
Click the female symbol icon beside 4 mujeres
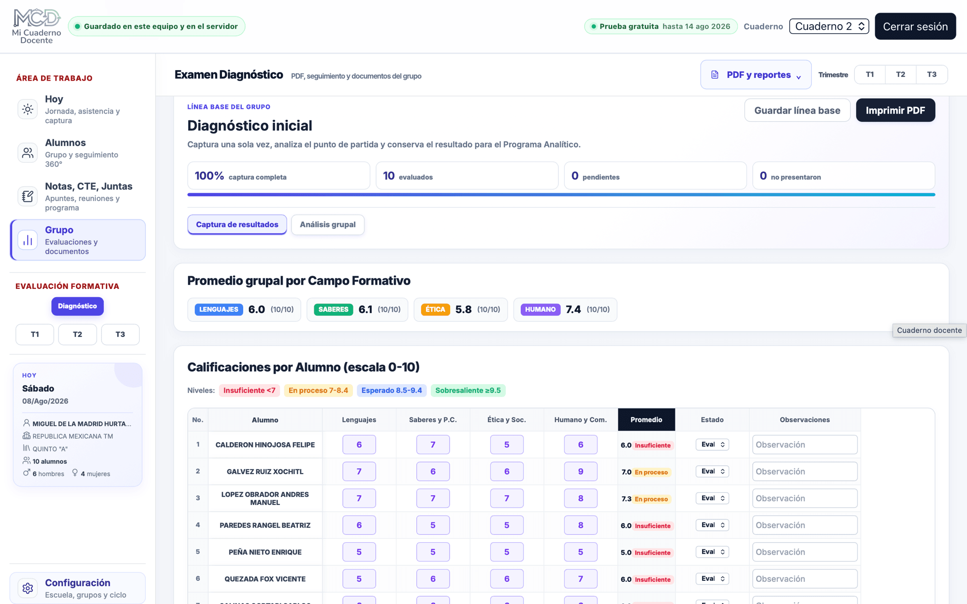click(75, 473)
